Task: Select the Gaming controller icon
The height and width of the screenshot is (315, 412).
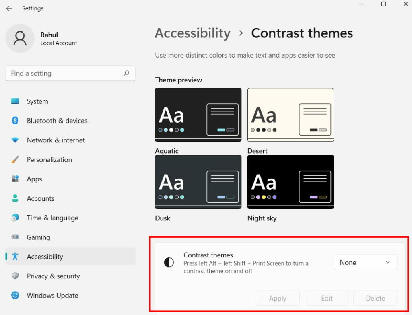Action: click(16, 237)
